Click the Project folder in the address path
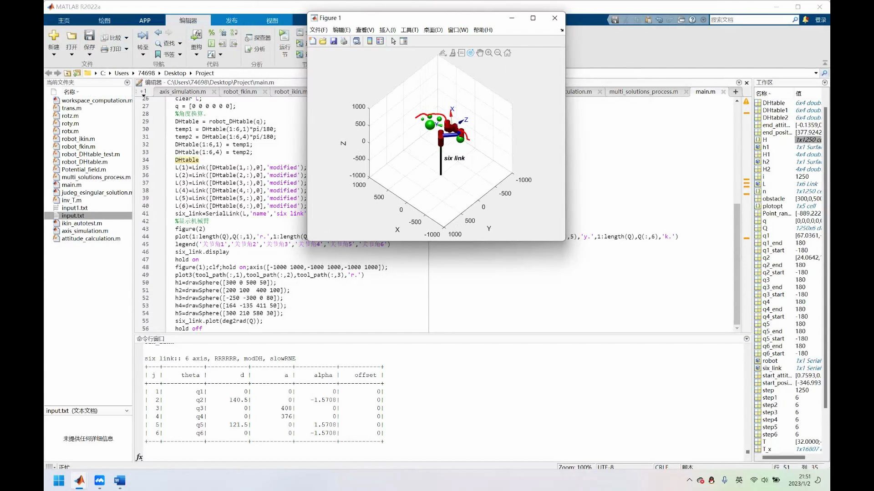 (x=204, y=73)
